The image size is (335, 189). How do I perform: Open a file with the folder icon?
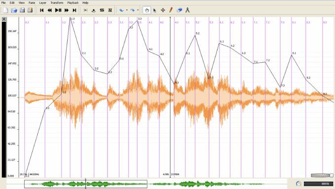click(14, 10)
